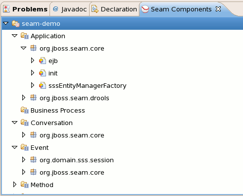Close the Seam Components view tab
Viewport: 243px width, 196px height.
click(218, 9)
